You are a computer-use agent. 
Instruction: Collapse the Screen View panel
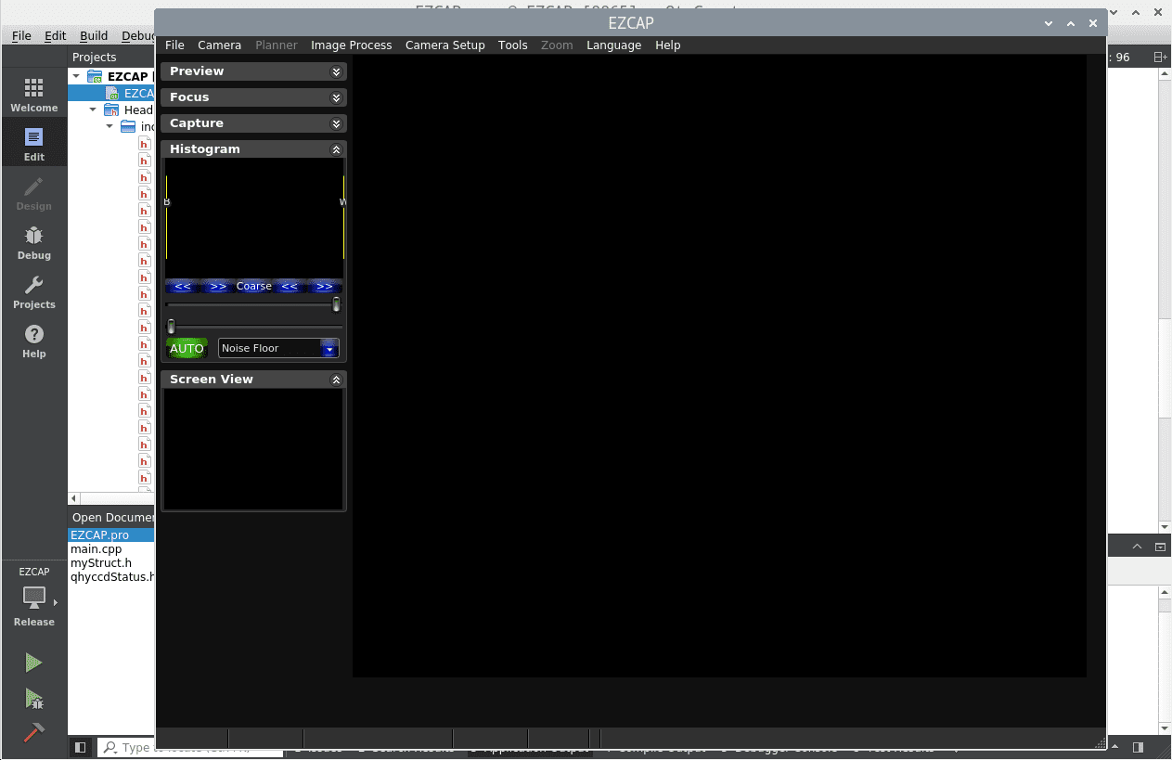336,380
